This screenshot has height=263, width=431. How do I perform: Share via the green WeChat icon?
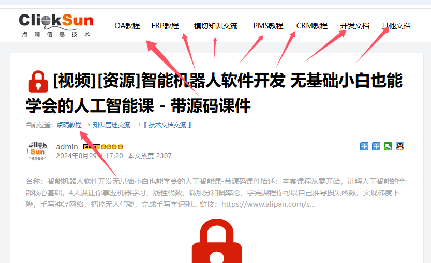click(388, 146)
